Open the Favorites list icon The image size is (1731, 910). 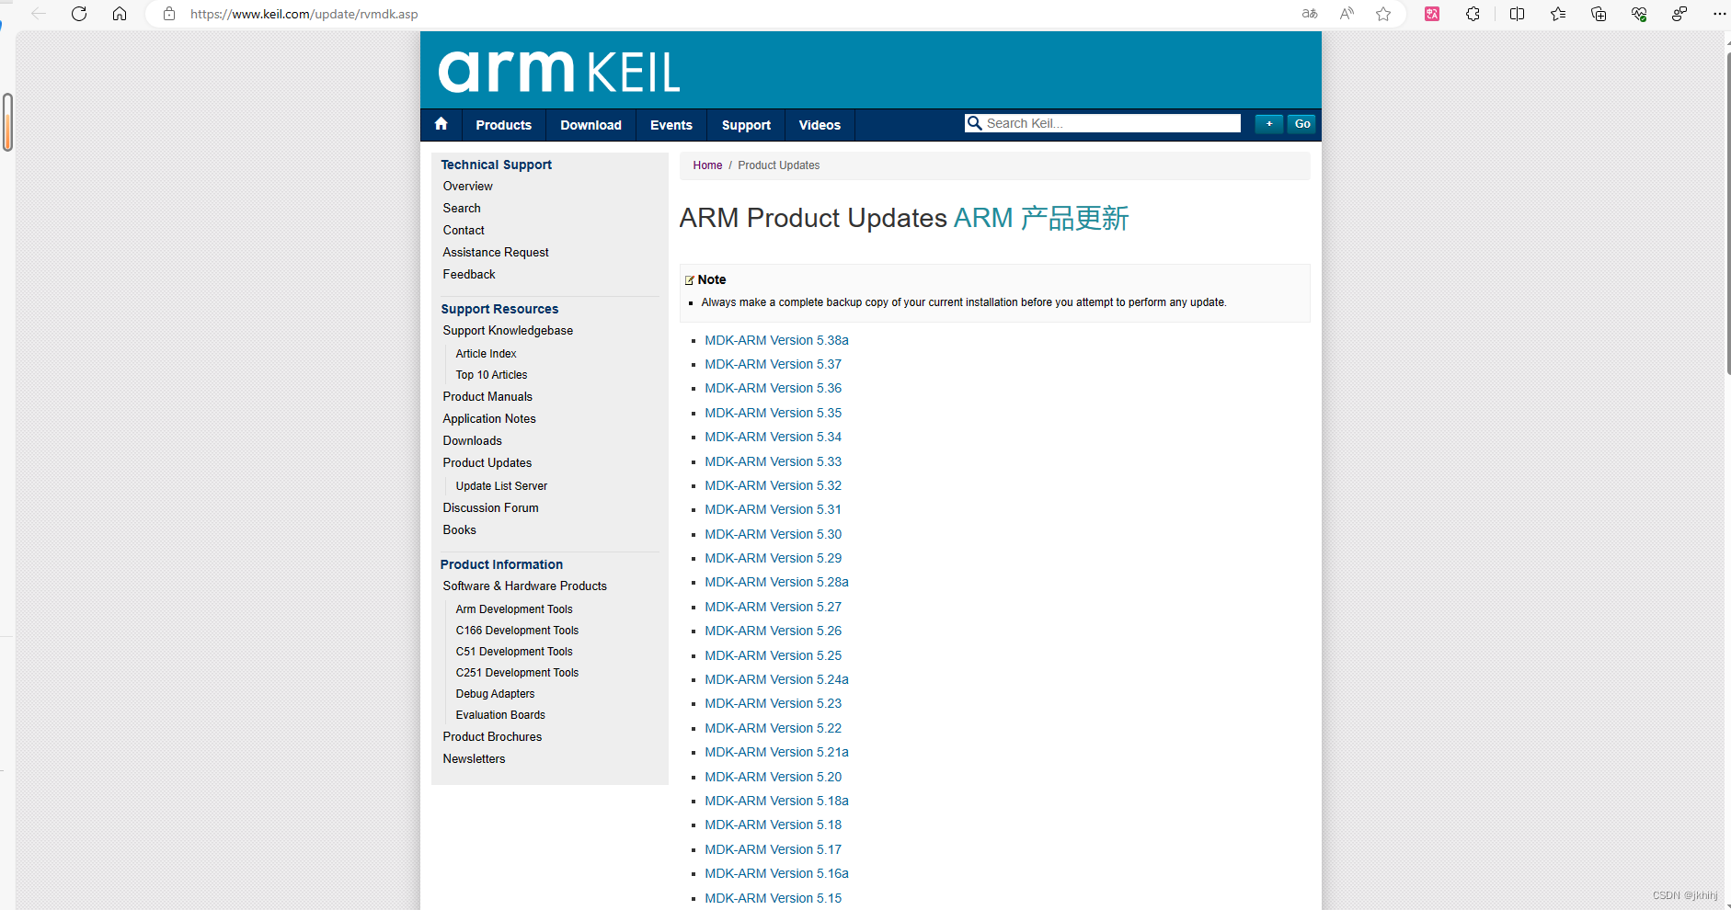tap(1557, 14)
